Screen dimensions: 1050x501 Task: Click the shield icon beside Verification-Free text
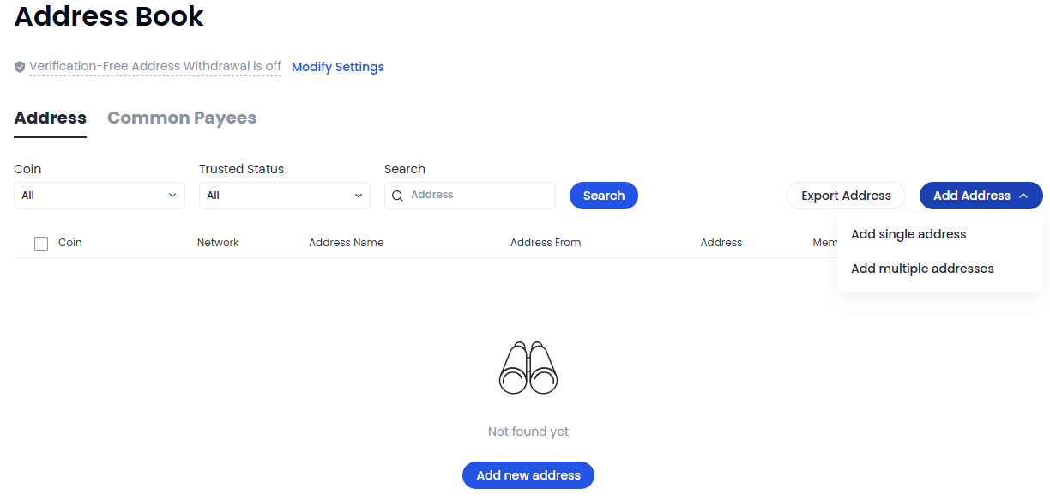click(20, 67)
